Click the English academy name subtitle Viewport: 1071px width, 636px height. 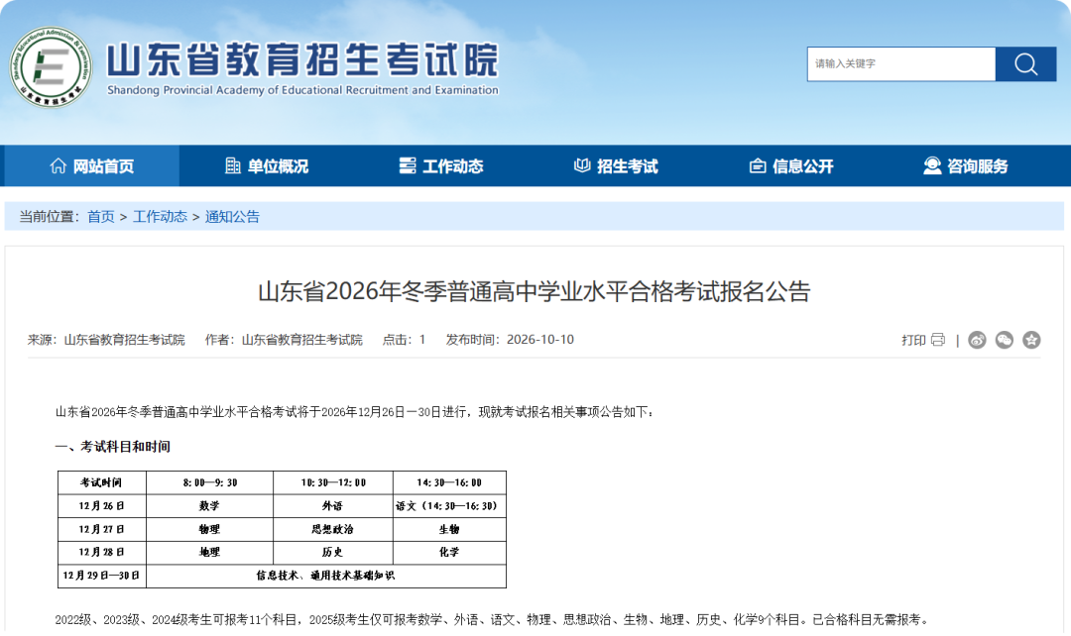302,90
